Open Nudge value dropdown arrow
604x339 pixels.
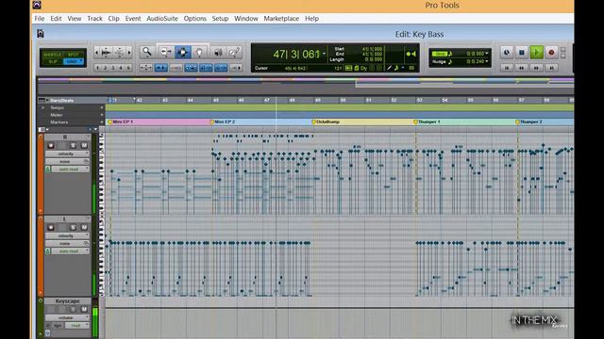tap(487, 61)
